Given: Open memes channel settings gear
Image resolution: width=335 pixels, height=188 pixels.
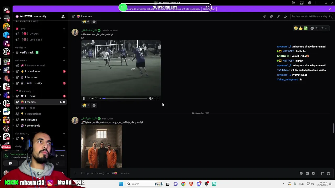Looking at the screenshot, I should click(64, 102).
